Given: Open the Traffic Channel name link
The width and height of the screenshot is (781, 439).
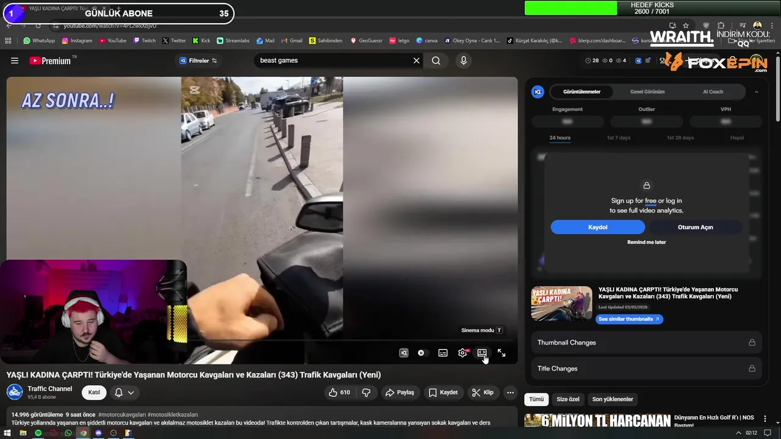Looking at the screenshot, I should point(49,388).
